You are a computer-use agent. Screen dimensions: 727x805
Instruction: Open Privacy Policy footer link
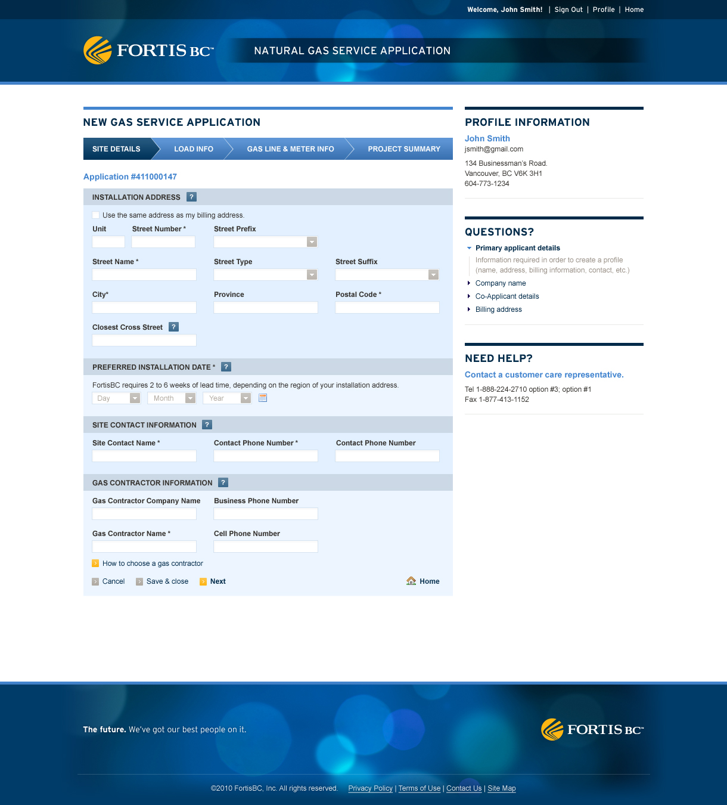pos(371,788)
